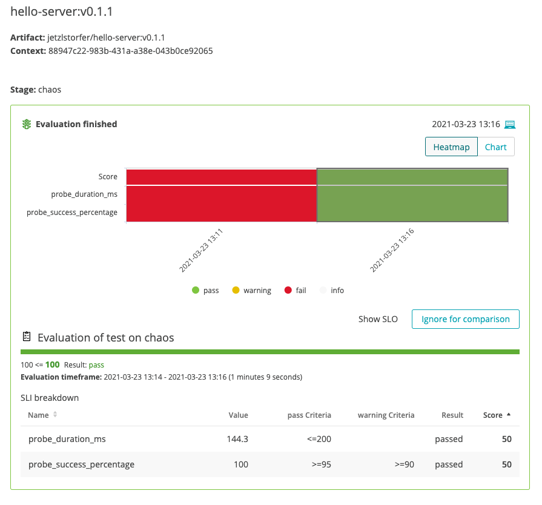Select probe_success_percentage table row name
The height and width of the screenshot is (505, 542).
click(81, 464)
